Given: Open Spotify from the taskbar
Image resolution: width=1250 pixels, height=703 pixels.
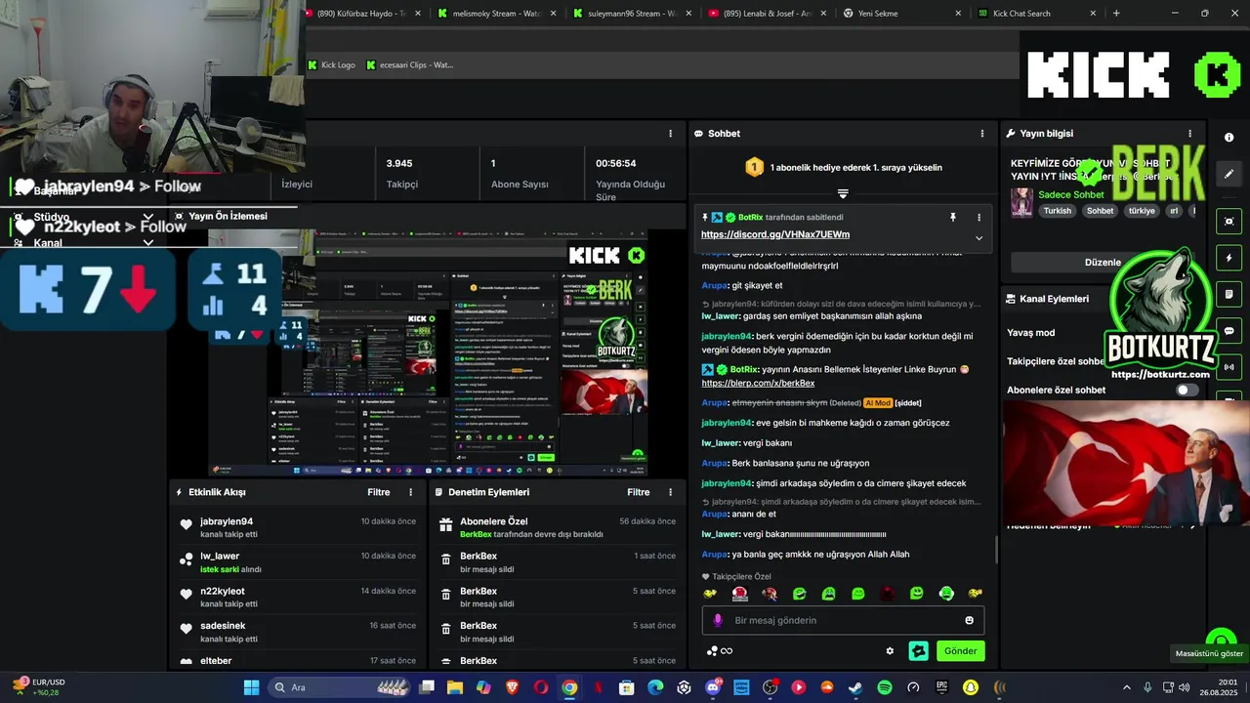Looking at the screenshot, I should (884, 687).
